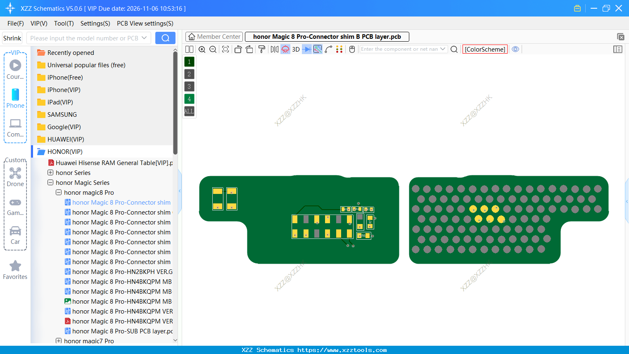Click the file tree scroll down arrow
Image resolution: width=629 pixels, height=354 pixels.
175,340
